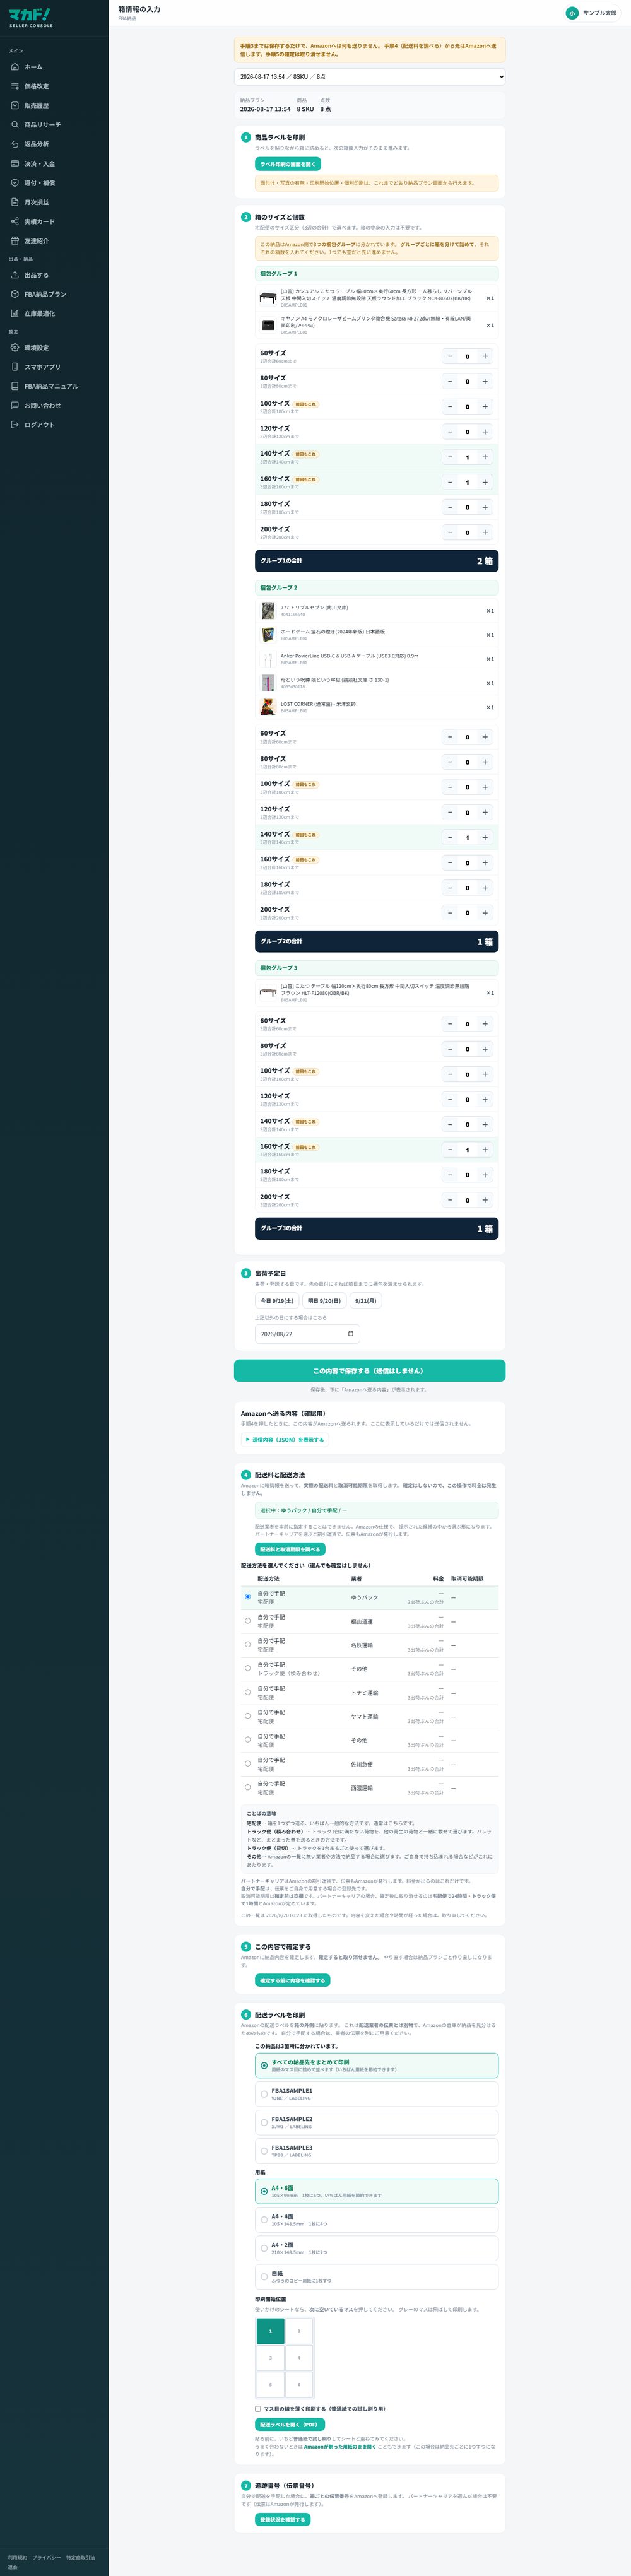Increase 60サイズ box count in group 1

tap(485, 356)
